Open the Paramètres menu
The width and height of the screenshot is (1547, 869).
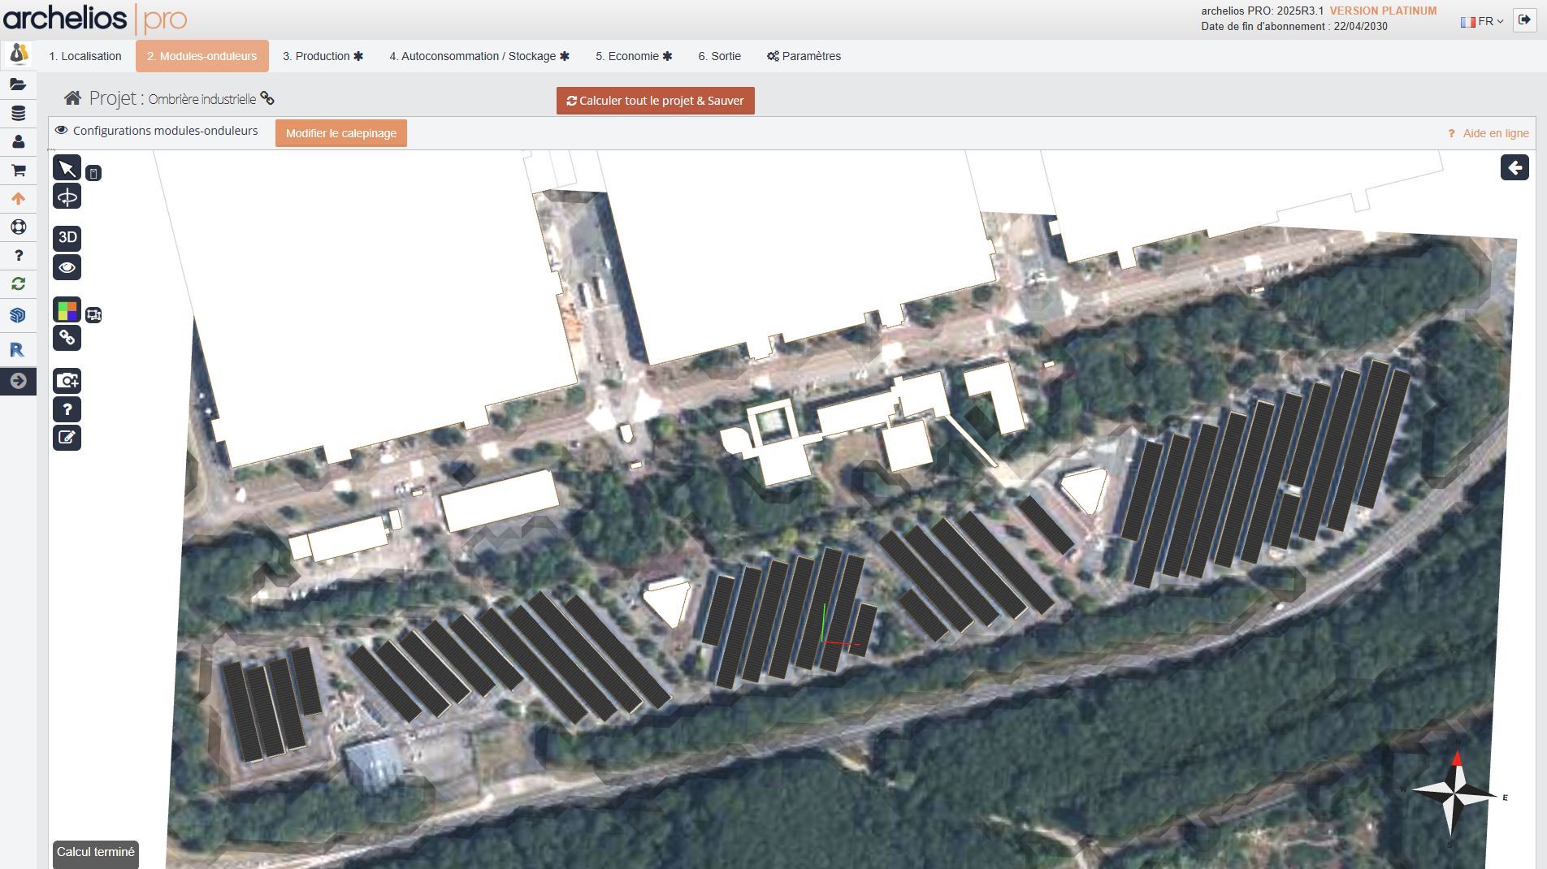pyautogui.click(x=804, y=56)
